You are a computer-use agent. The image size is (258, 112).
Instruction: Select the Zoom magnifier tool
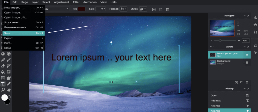click(3, 90)
